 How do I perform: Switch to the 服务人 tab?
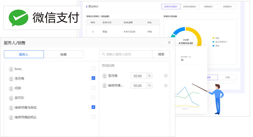24,54
